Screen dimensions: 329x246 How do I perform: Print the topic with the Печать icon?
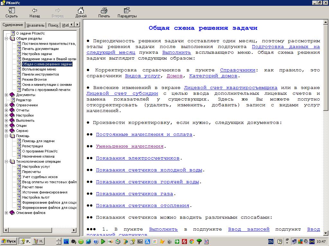point(104,11)
